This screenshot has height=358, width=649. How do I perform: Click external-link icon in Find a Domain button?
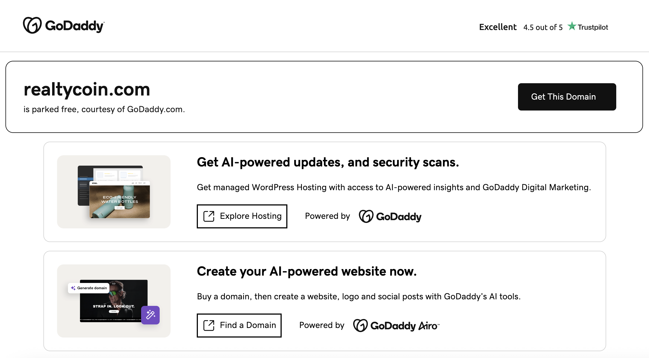(x=209, y=325)
